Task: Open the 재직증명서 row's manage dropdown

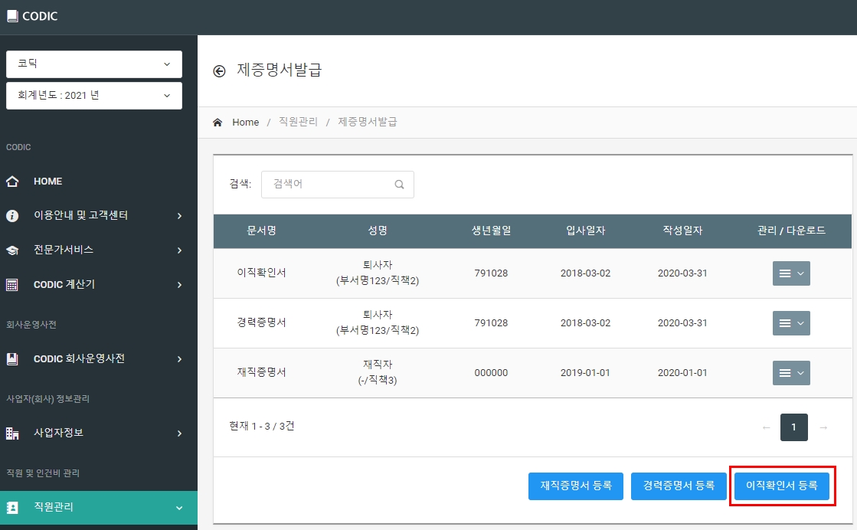Action: (x=791, y=373)
